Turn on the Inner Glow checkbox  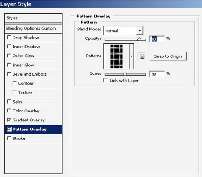point(9,65)
